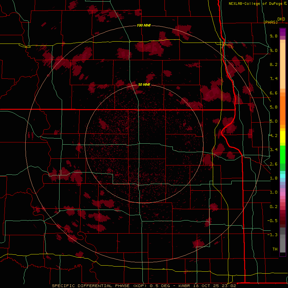This screenshot has height=288, width=288.
Task: Click the 0.2 value on the scale
Action: (274, 207)
